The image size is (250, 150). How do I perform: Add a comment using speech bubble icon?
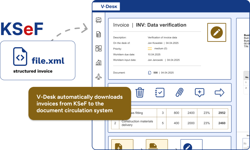click(199, 93)
